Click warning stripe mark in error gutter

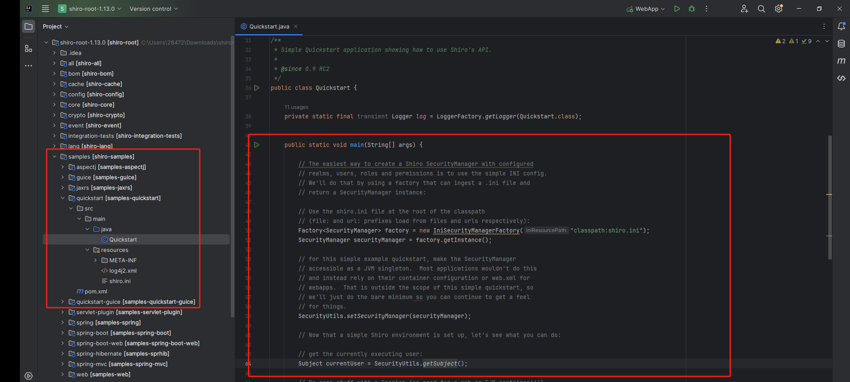(x=829, y=194)
